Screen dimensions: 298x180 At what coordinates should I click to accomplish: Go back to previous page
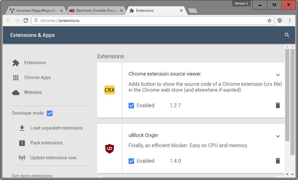coord(8,20)
